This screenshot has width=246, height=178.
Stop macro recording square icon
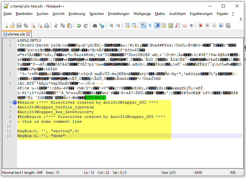(x=207, y=26)
